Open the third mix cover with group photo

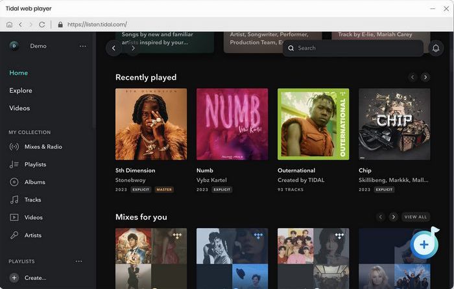coord(313,259)
